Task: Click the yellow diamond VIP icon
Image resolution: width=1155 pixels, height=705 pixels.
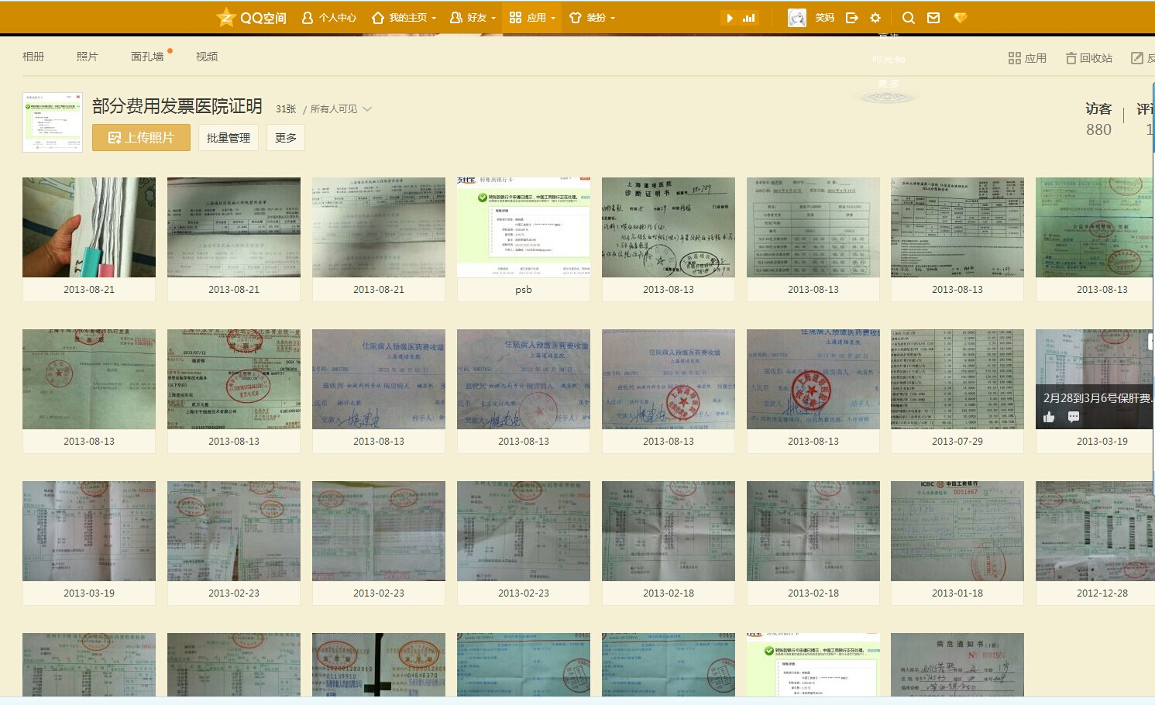Action: (961, 18)
